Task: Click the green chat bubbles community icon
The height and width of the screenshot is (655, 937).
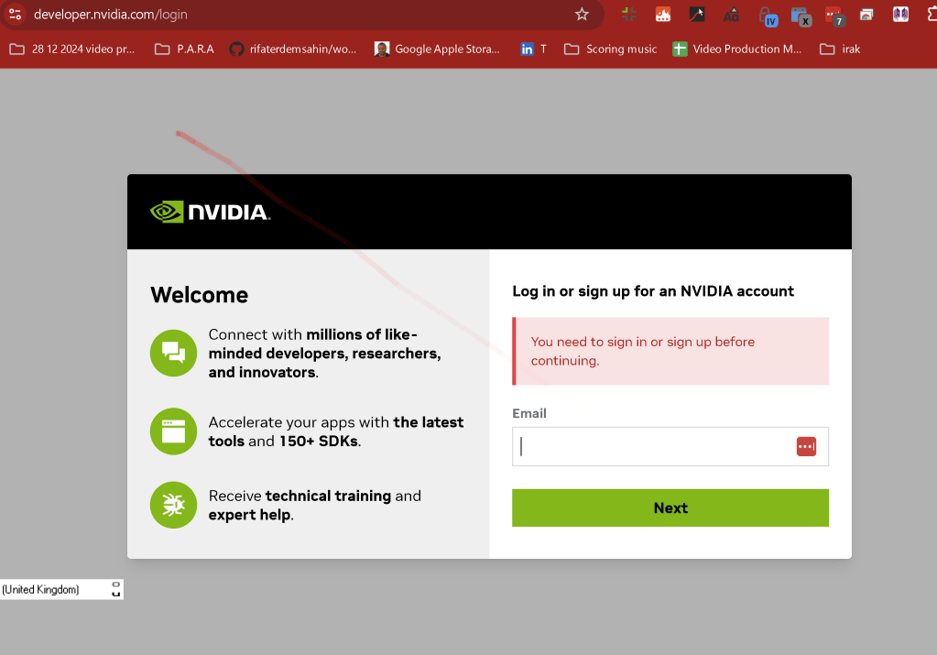Action: [173, 353]
